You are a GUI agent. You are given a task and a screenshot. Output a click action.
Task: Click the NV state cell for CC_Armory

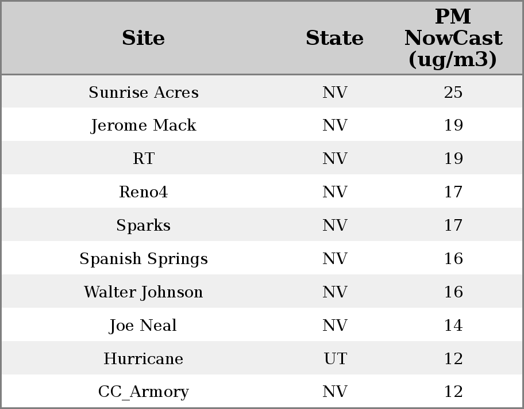[335, 392]
